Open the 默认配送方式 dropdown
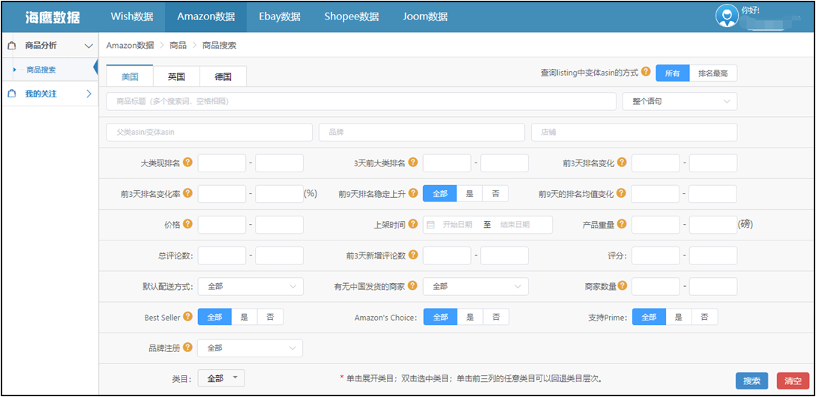The width and height of the screenshot is (816, 397). point(250,286)
